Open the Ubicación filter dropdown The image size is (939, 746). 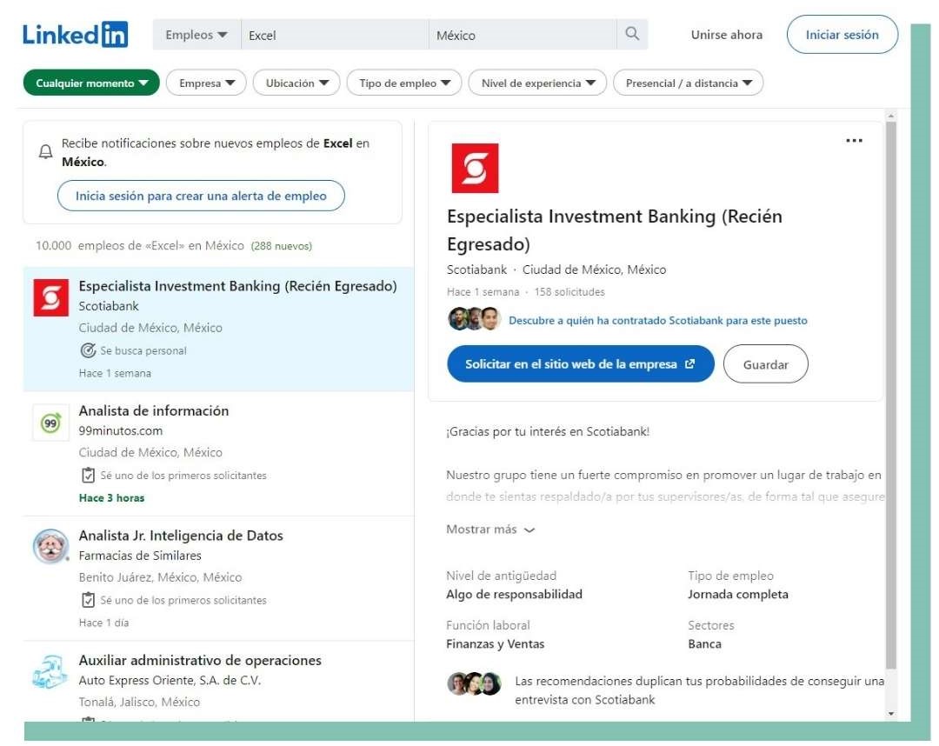pyautogui.click(x=296, y=83)
